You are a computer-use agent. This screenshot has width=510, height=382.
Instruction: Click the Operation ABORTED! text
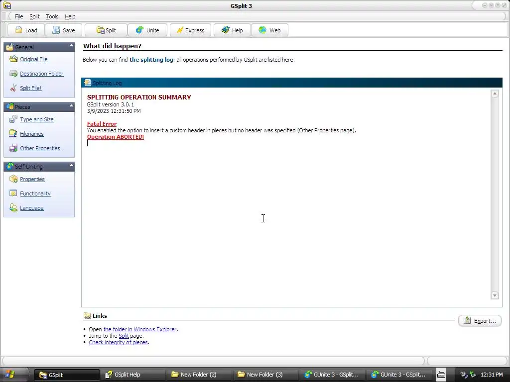click(x=116, y=137)
